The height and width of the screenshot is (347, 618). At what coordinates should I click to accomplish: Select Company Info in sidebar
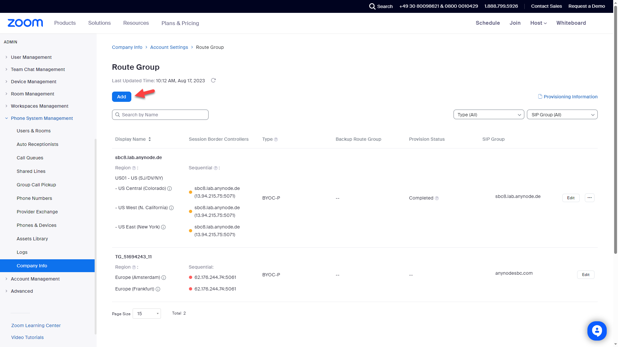pyautogui.click(x=47, y=266)
